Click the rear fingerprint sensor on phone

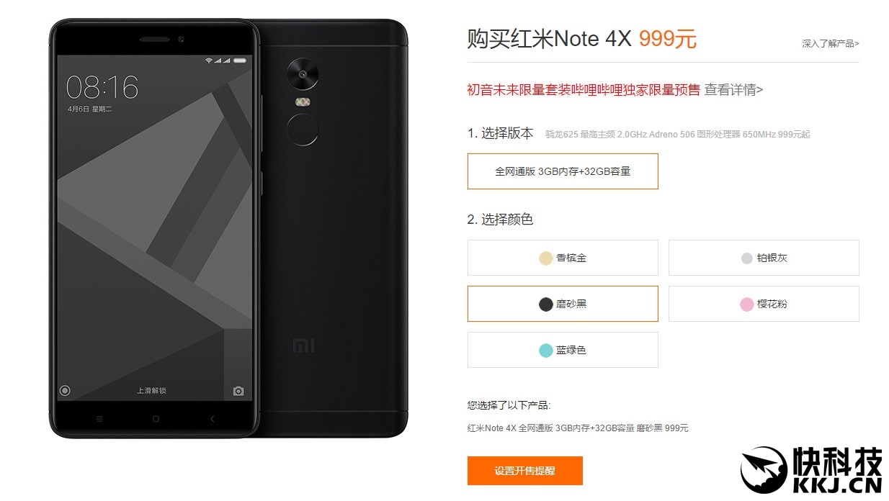tap(303, 131)
